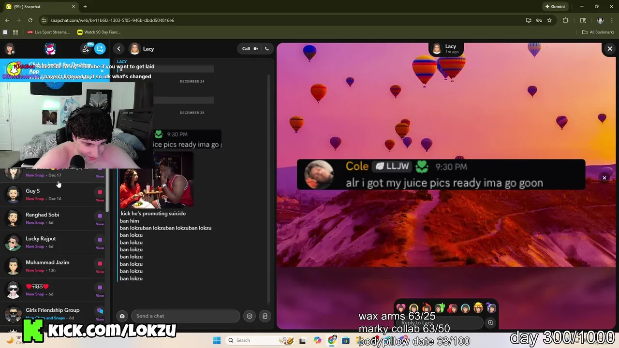Open the emoji picker in chat input
The height and width of the screenshot is (348, 619).
pyautogui.click(x=250, y=316)
